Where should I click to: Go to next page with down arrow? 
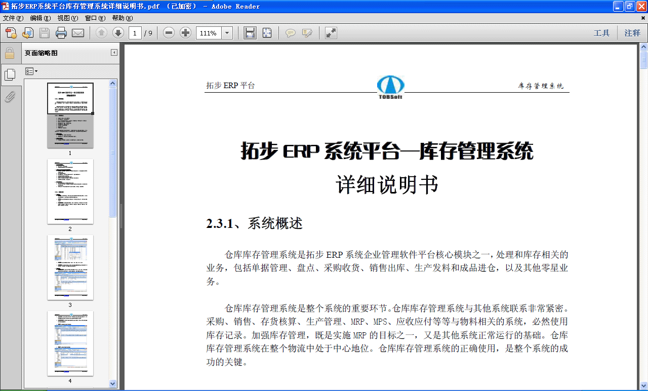coord(117,32)
